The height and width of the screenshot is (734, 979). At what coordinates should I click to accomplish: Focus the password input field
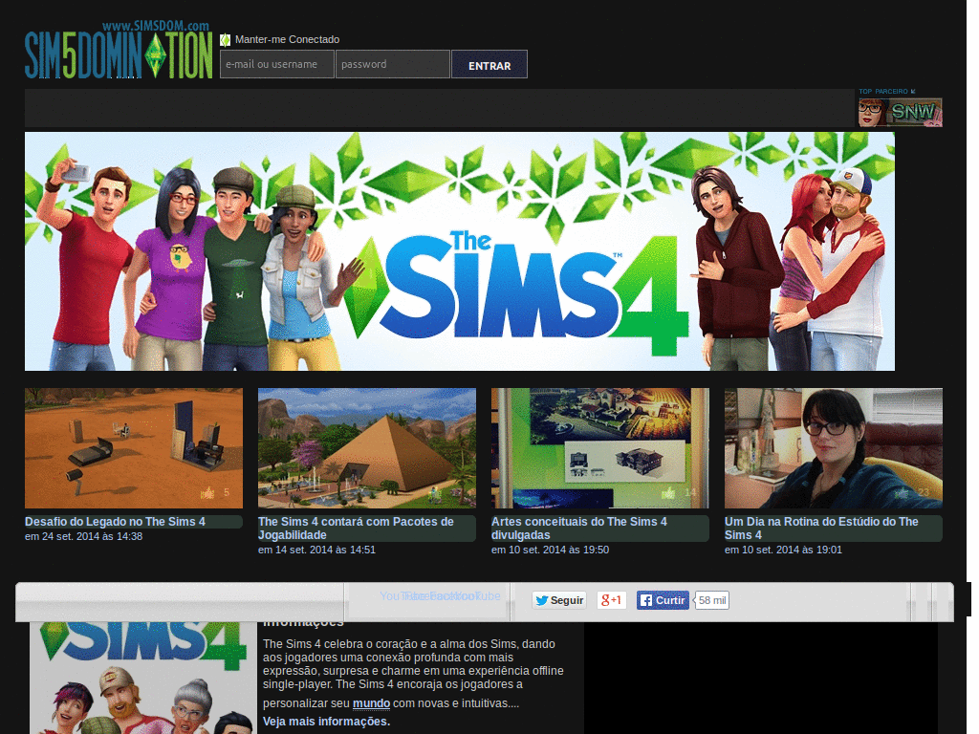[x=393, y=64]
